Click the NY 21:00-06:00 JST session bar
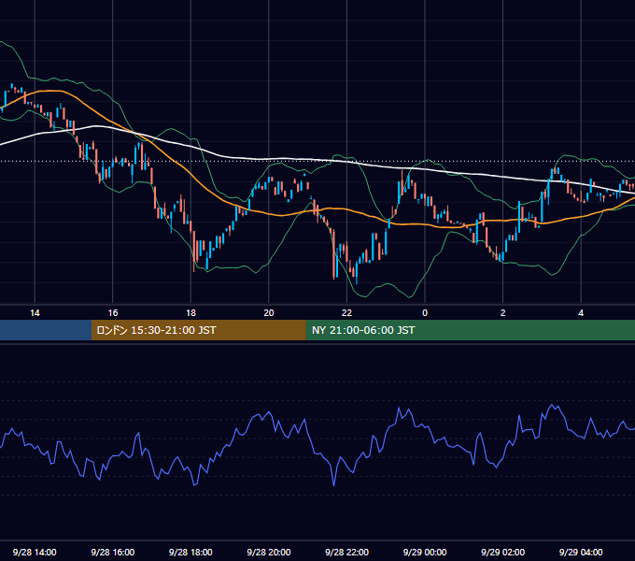 point(470,330)
